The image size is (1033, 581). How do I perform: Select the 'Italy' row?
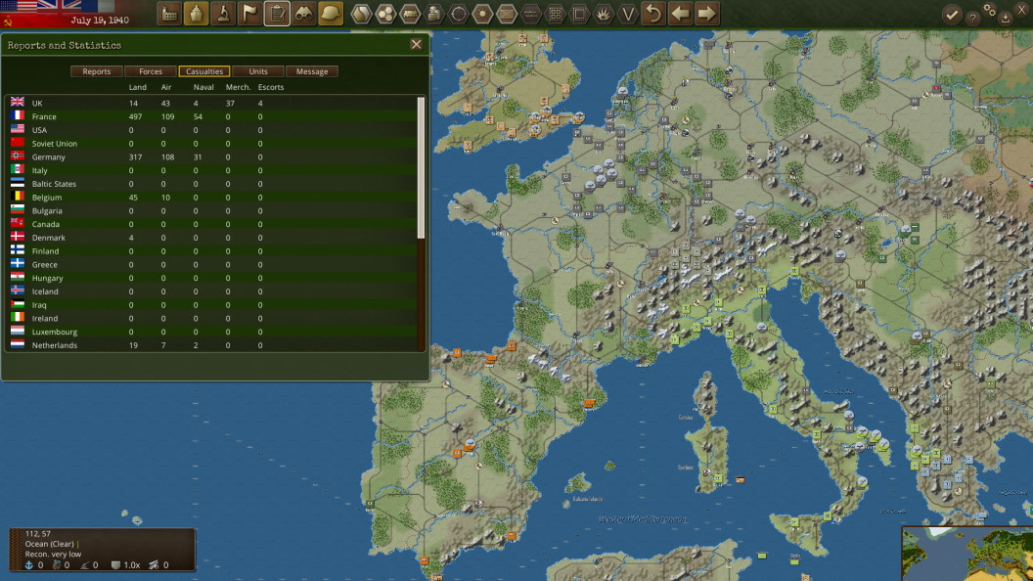(x=211, y=170)
